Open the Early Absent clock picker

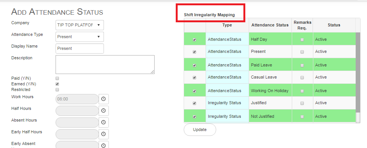104,145
